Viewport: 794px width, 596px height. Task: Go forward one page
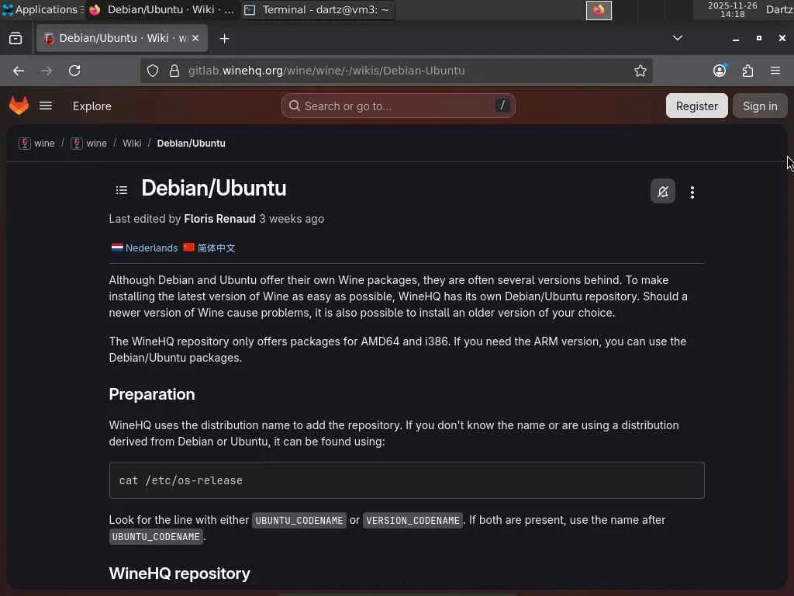[x=47, y=71]
